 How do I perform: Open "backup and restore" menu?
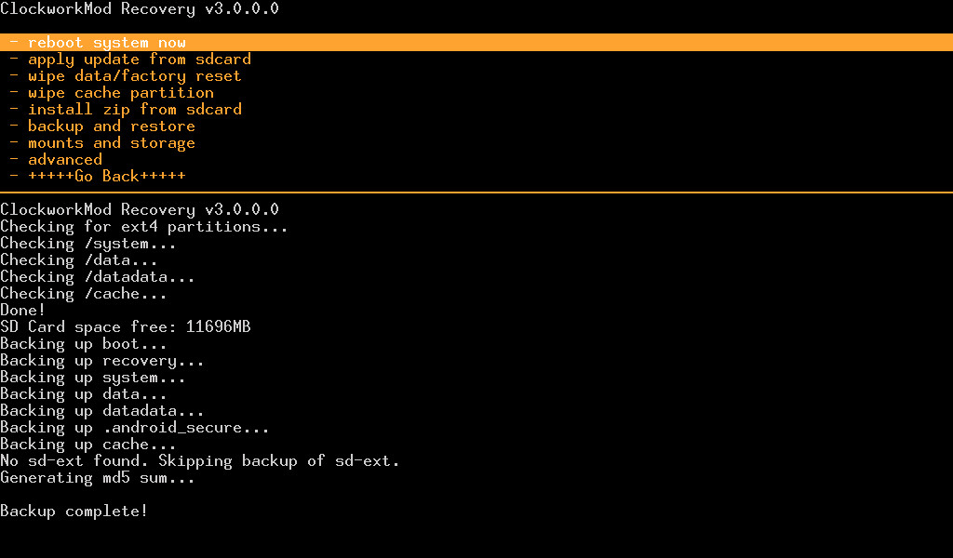(102, 126)
